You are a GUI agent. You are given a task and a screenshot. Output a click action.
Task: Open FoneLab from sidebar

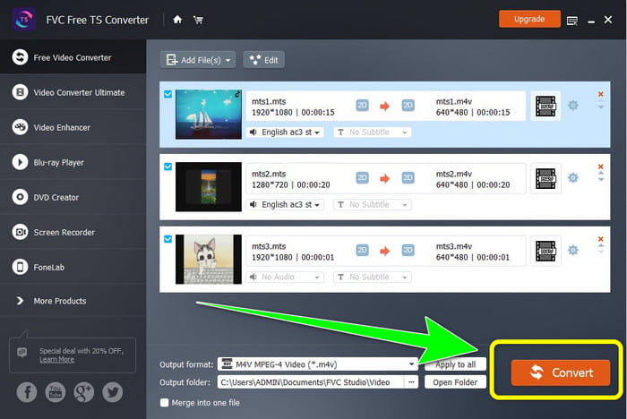coord(73,267)
